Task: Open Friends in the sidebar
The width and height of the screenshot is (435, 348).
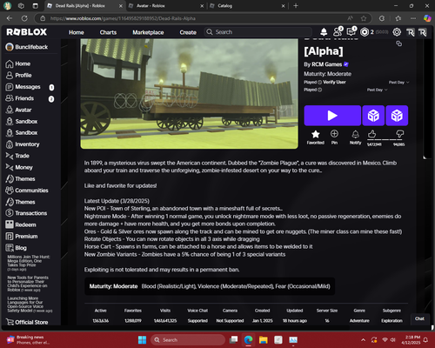Action: (x=20, y=98)
